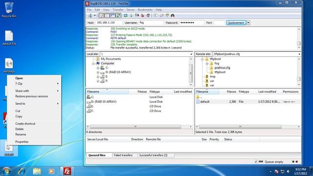The width and height of the screenshot is (313, 176).
Task: Expand D: (RAID 10 ARRAY) tree node
Action: 98,72
